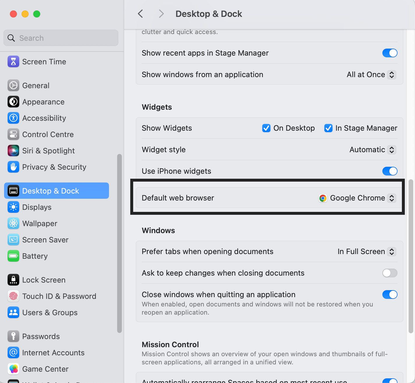Screen dimensions: 415x383
Task: Click the Google Chrome logo icon
Action: 323,198
